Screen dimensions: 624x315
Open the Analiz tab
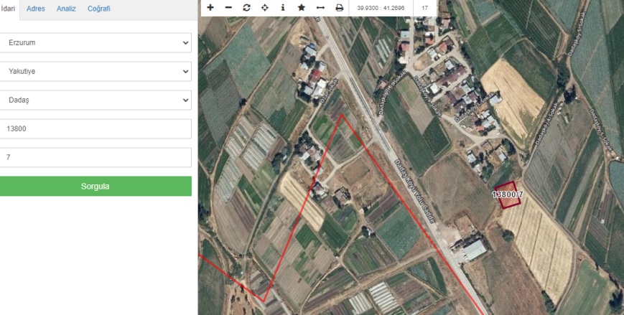(x=67, y=9)
